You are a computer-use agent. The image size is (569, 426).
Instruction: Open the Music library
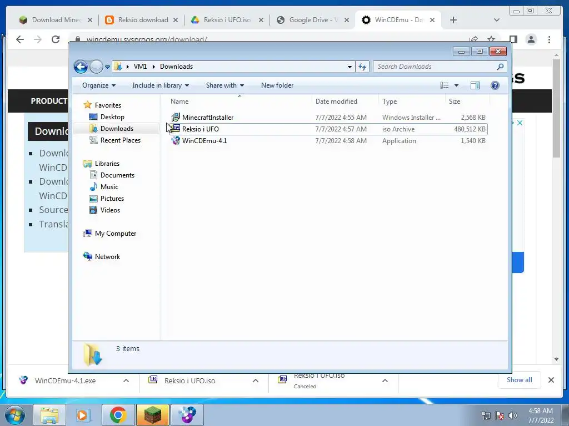(109, 187)
